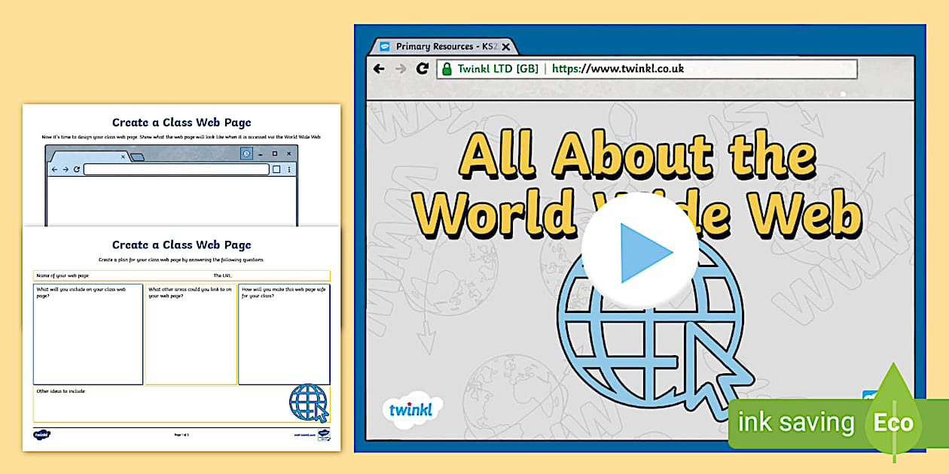Click the forward navigation arrow
The height and width of the screenshot is (474, 949).
[399, 68]
